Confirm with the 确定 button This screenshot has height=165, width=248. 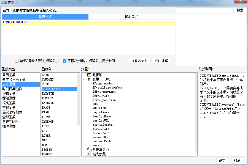pyautogui.click(x=222, y=160)
